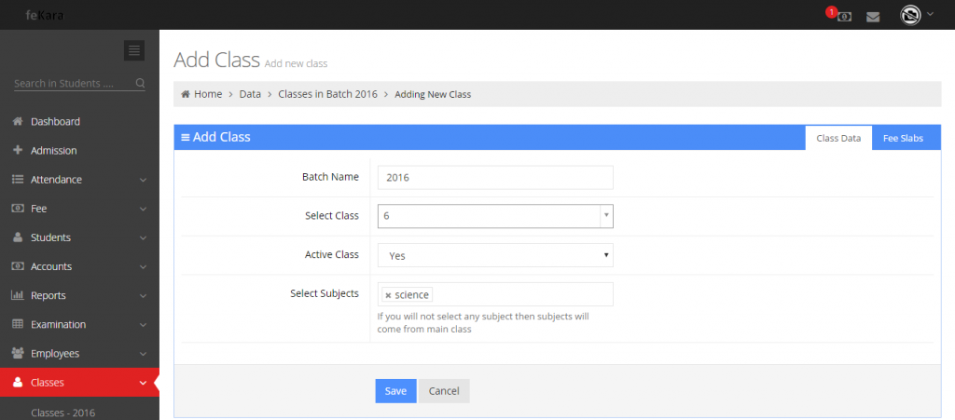Click the Dashboard home icon in sidebar
The height and width of the screenshot is (420, 955).
coord(18,122)
